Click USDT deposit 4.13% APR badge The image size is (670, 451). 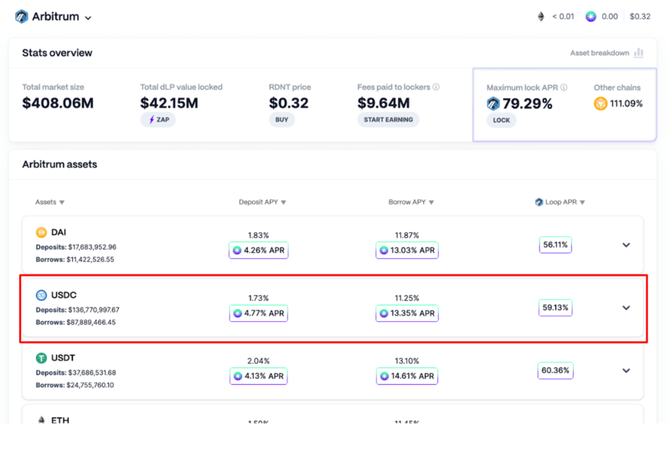click(x=259, y=376)
